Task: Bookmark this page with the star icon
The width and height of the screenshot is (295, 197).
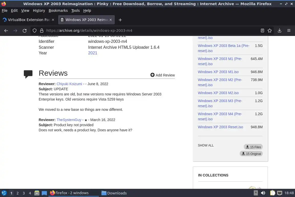Action: [x=270, y=31]
